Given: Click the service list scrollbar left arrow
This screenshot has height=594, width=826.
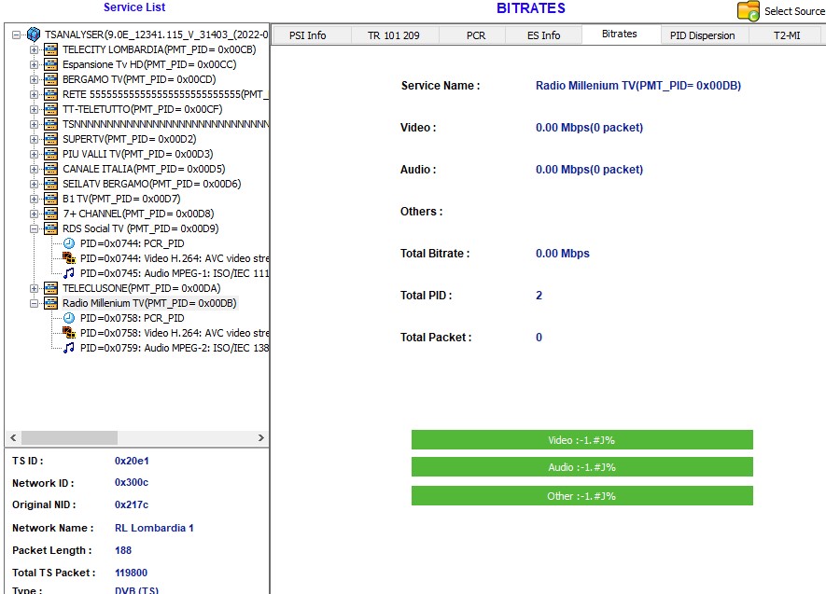Looking at the screenshot, I should 13,437.
